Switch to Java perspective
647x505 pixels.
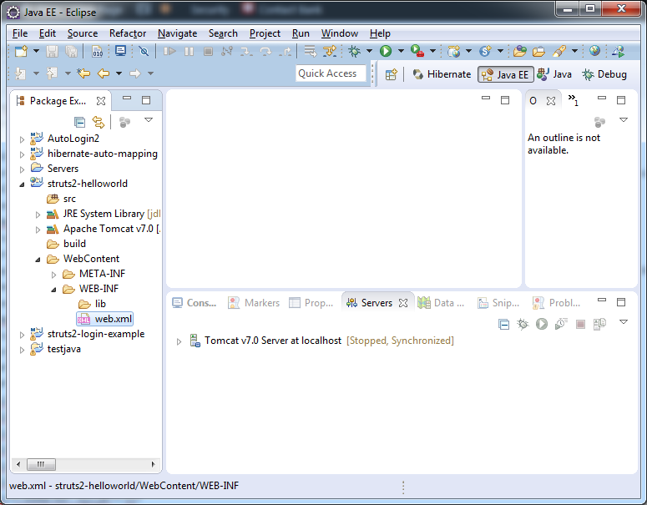[553, 74]
